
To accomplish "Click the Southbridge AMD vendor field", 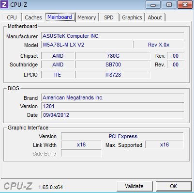I will tap(58, 64).
